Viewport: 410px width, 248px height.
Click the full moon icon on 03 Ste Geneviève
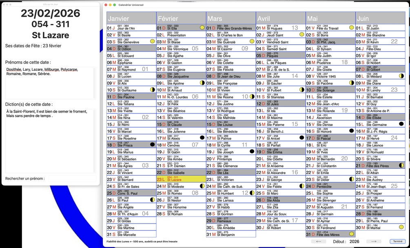(x=153, y=41)
